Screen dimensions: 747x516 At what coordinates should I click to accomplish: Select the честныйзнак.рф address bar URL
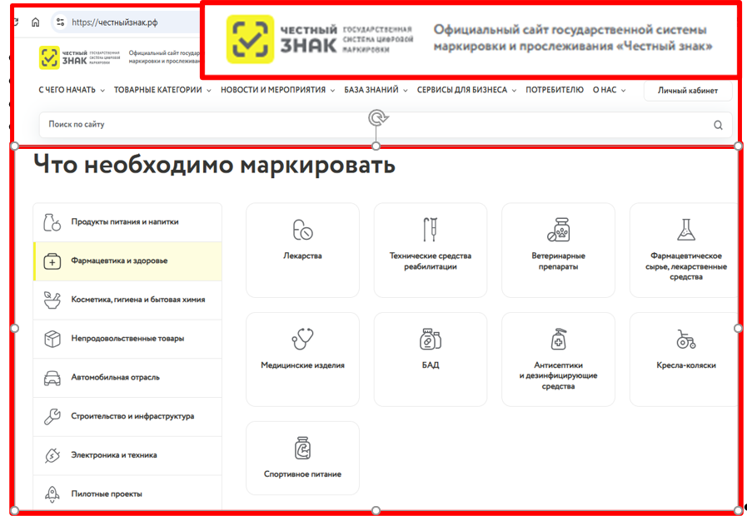[114, 22]
